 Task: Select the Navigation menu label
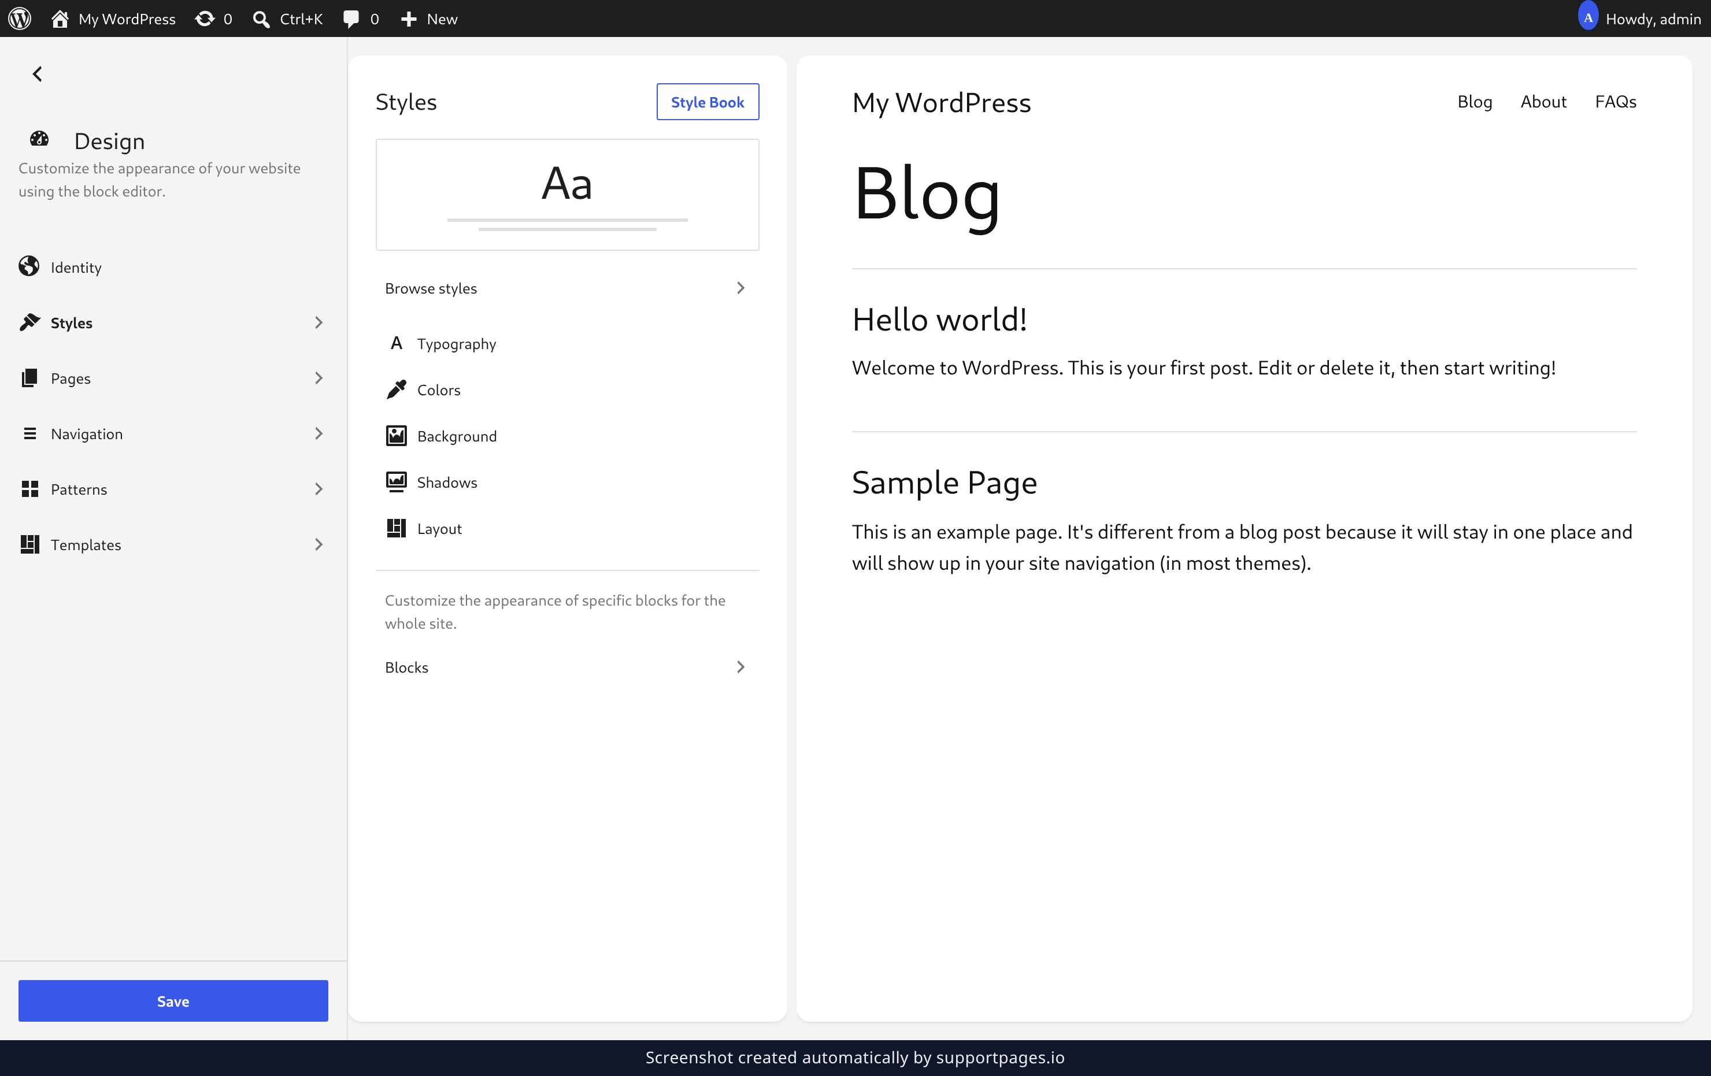point(87,434)
